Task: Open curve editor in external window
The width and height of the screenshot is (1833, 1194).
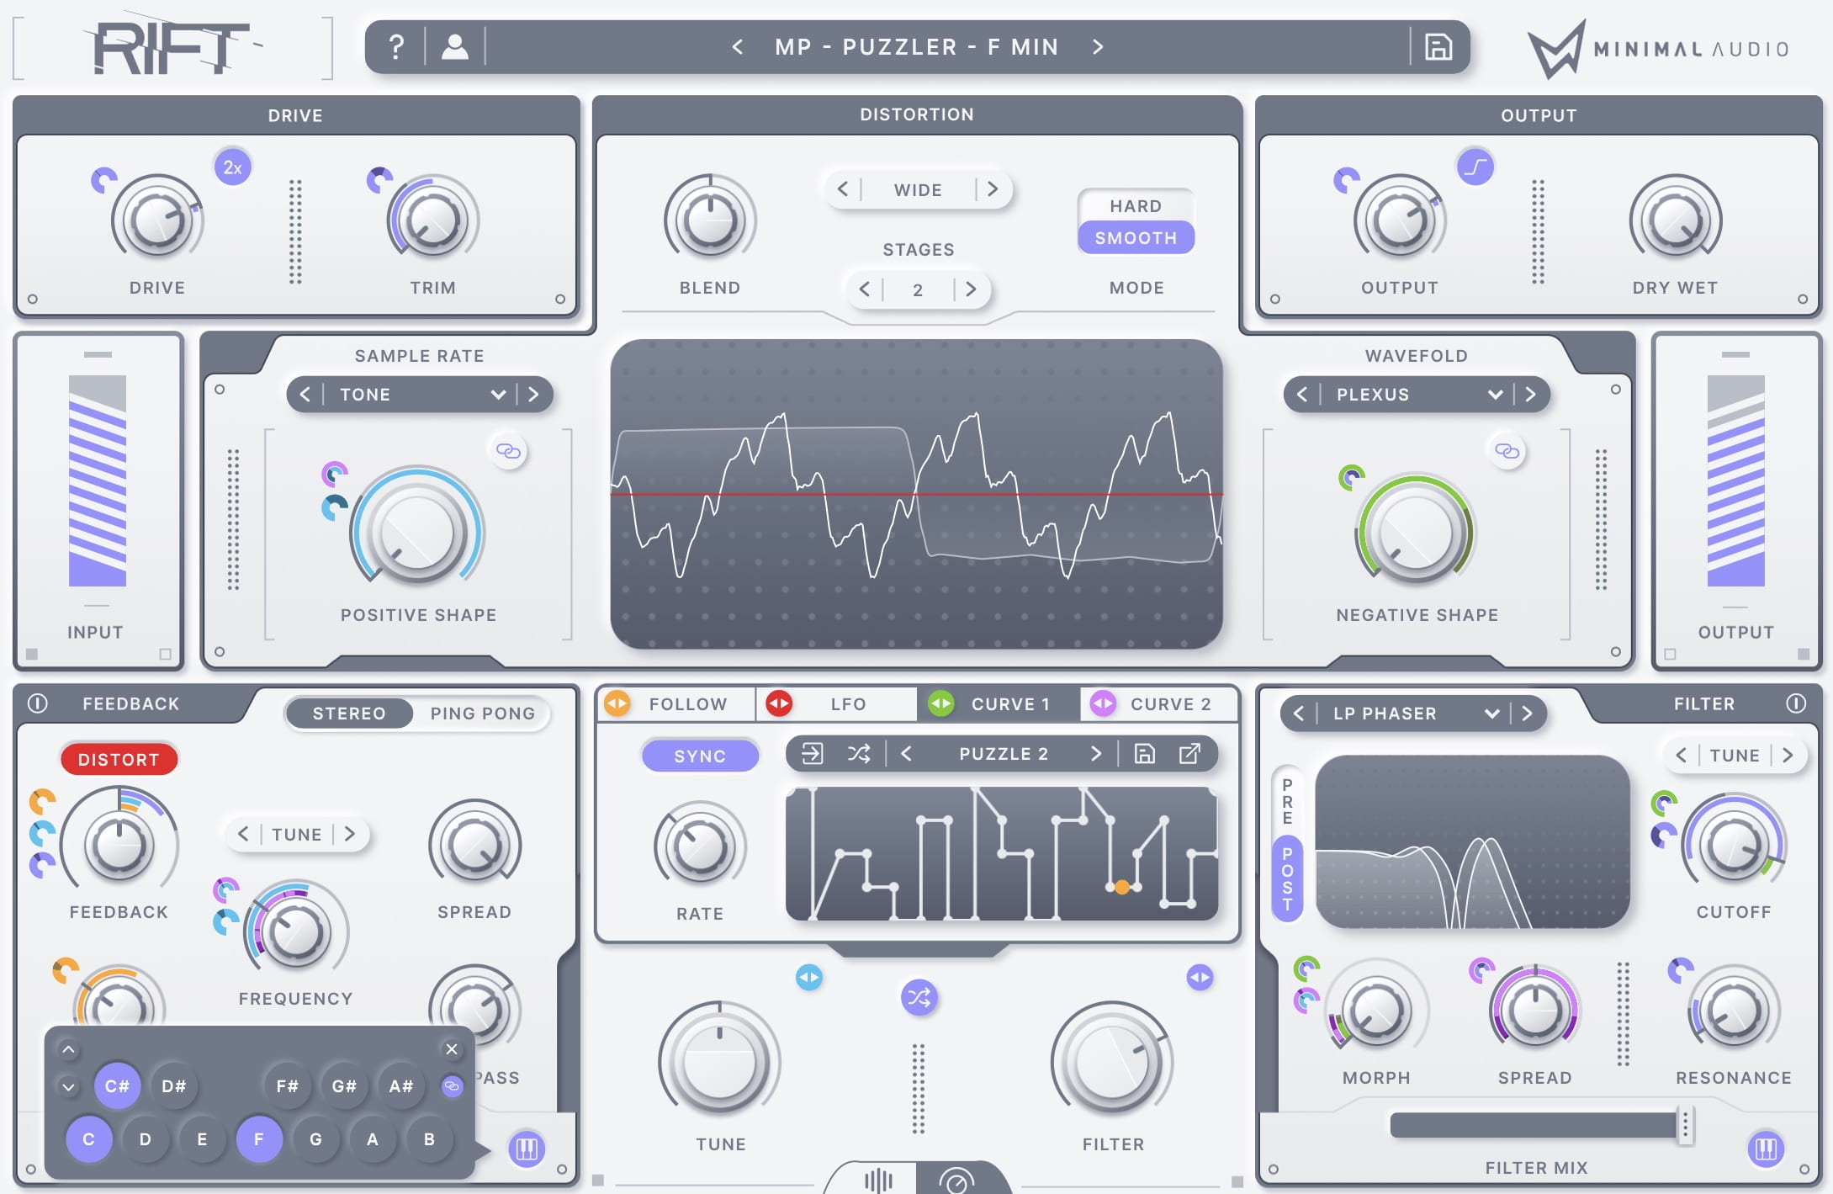Action: point(1189,753)
